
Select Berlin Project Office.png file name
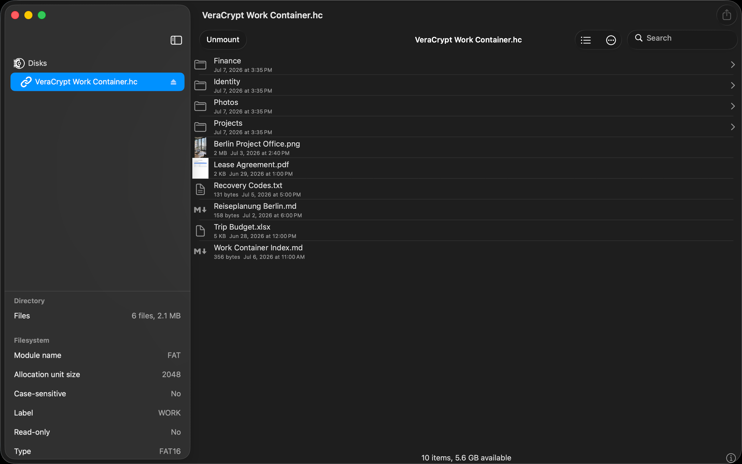coord(257,144)
